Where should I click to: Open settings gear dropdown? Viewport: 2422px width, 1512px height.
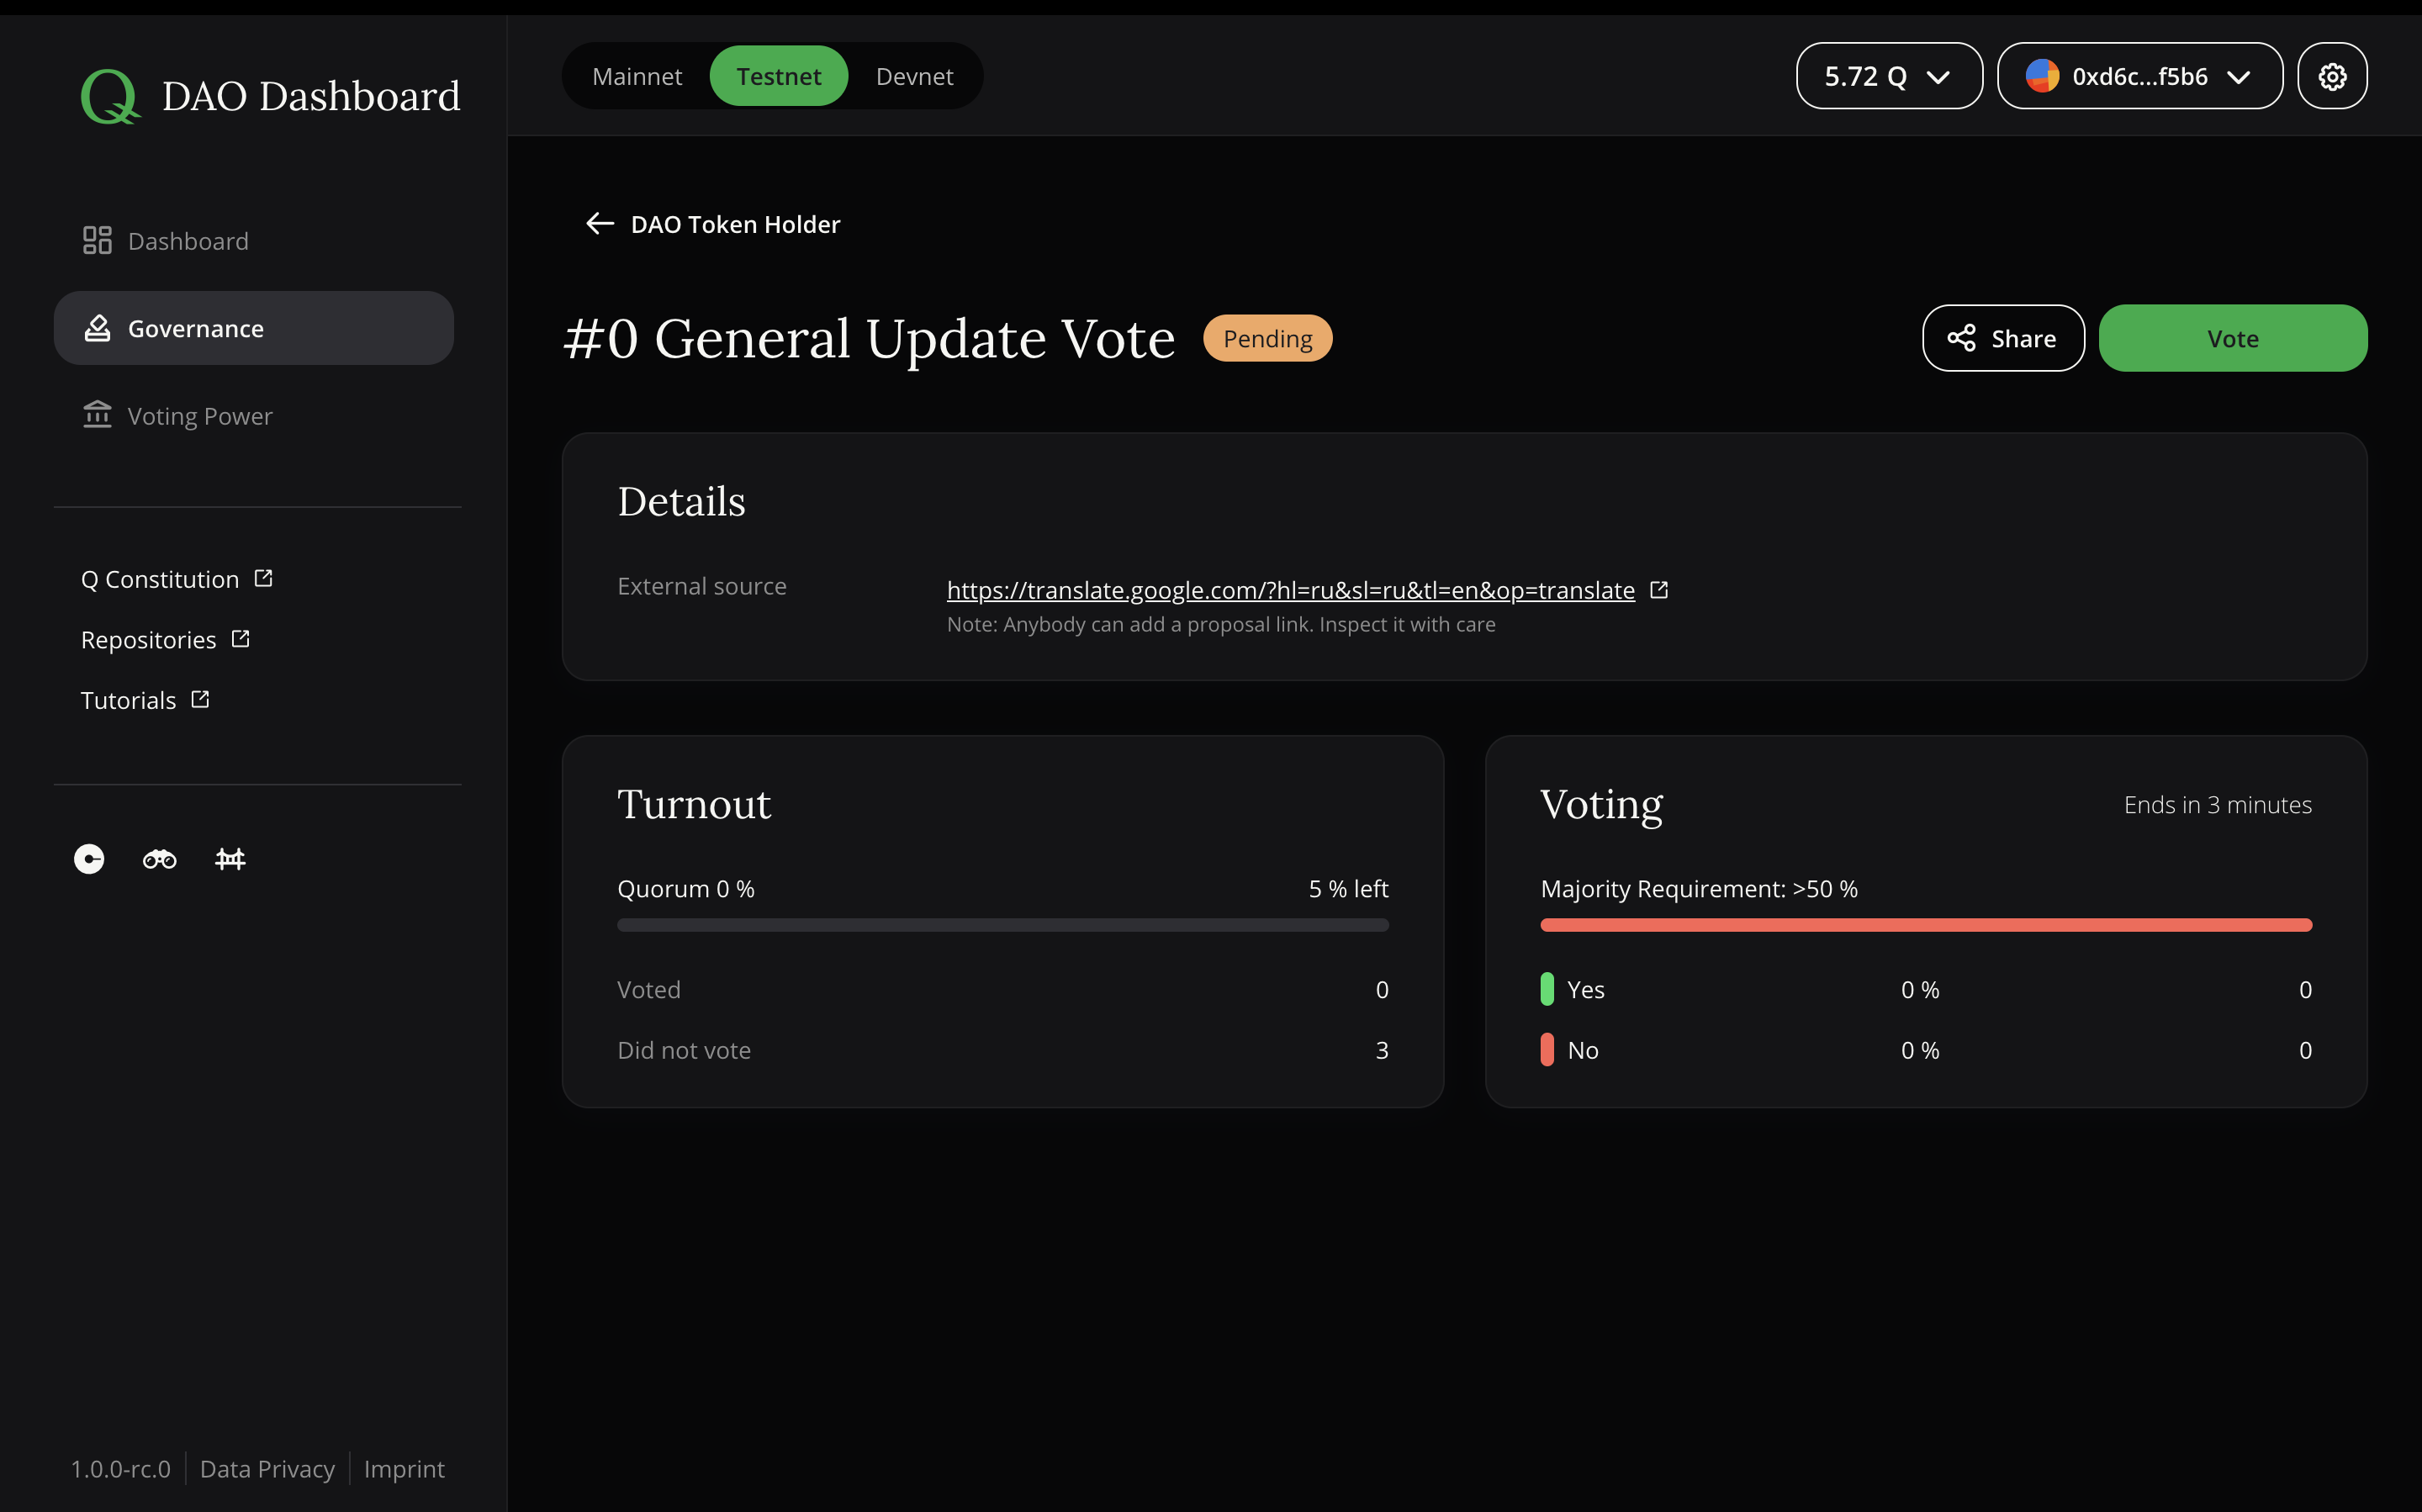[x=2333, y=75]
